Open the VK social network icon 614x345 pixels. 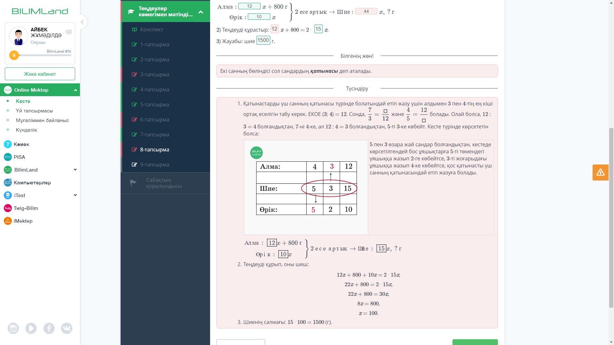point(67,328)
